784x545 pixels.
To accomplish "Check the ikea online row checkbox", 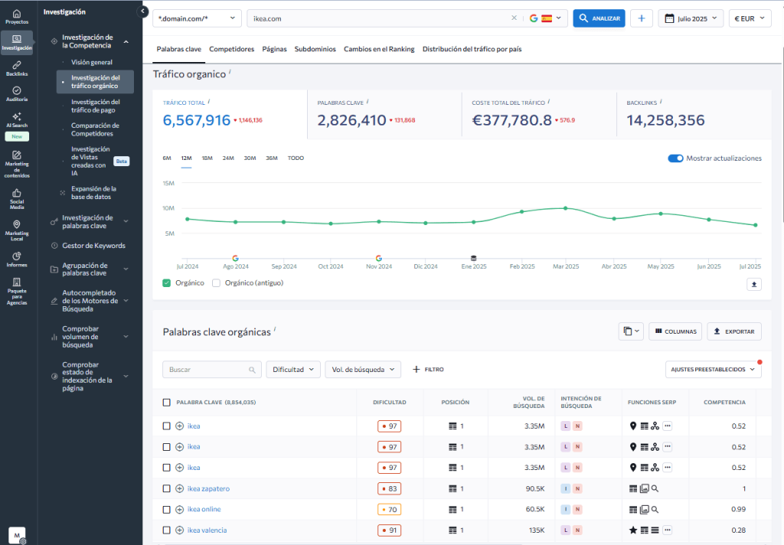I will point(166,510).
